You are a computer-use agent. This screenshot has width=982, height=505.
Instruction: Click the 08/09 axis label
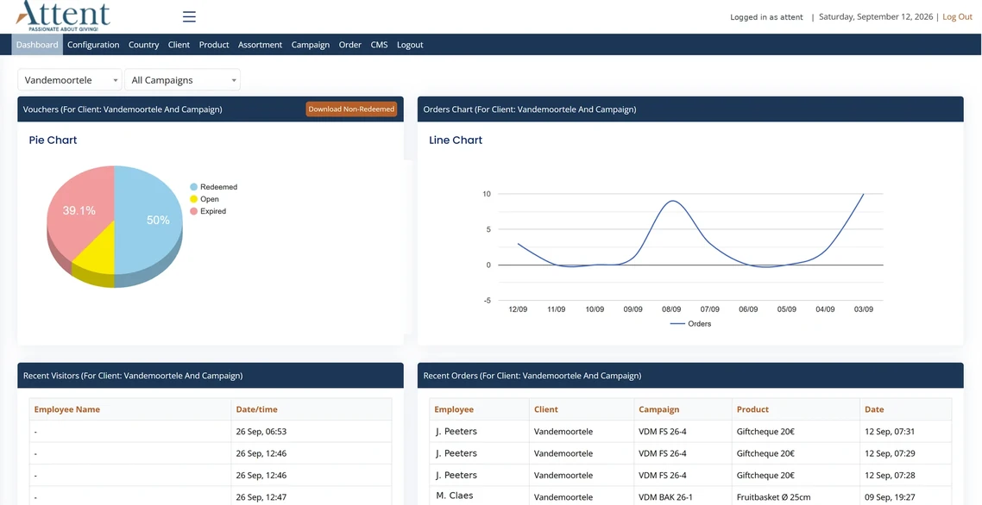point(671,309)
